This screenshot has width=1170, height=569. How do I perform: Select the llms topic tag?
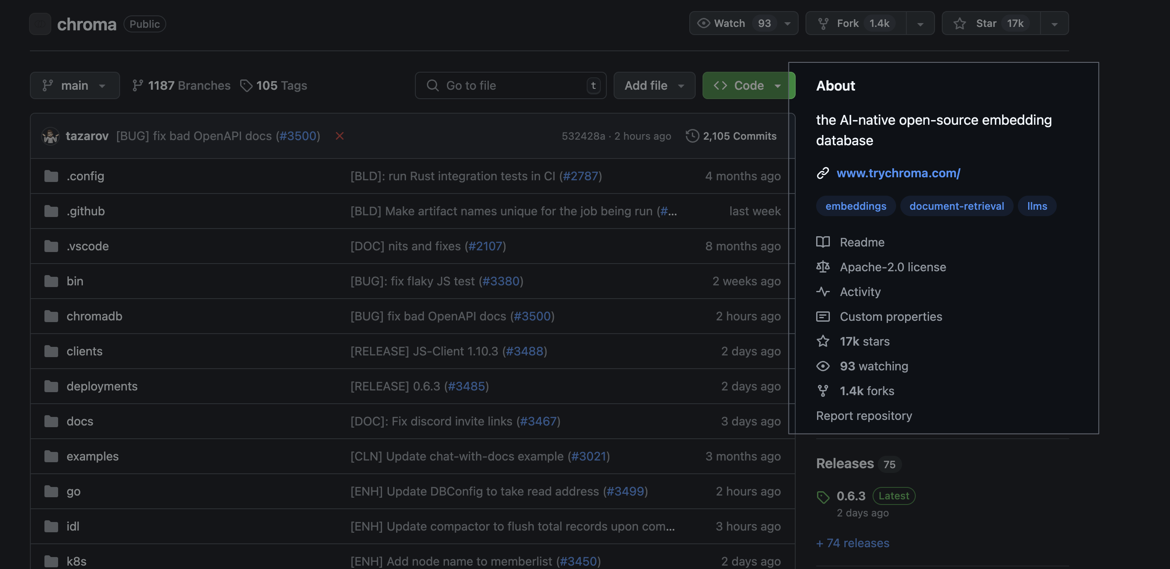pyautogui.click(x=1037, y=206)
